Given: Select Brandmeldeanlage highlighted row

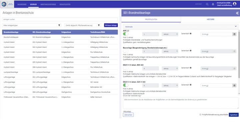Looking at the screenshot, I should [60, 32].
